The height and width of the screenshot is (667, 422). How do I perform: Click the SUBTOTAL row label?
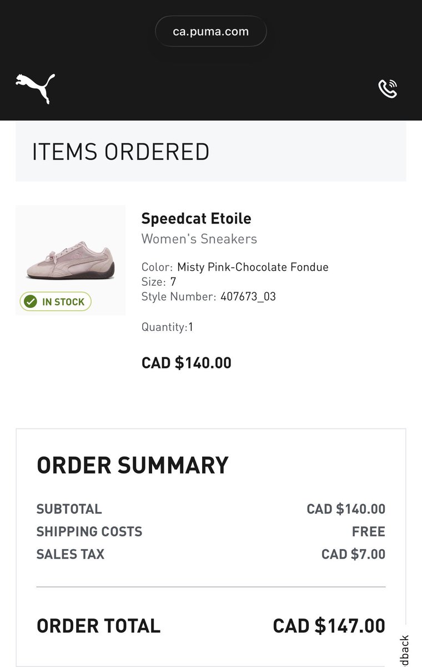[69, 509]
